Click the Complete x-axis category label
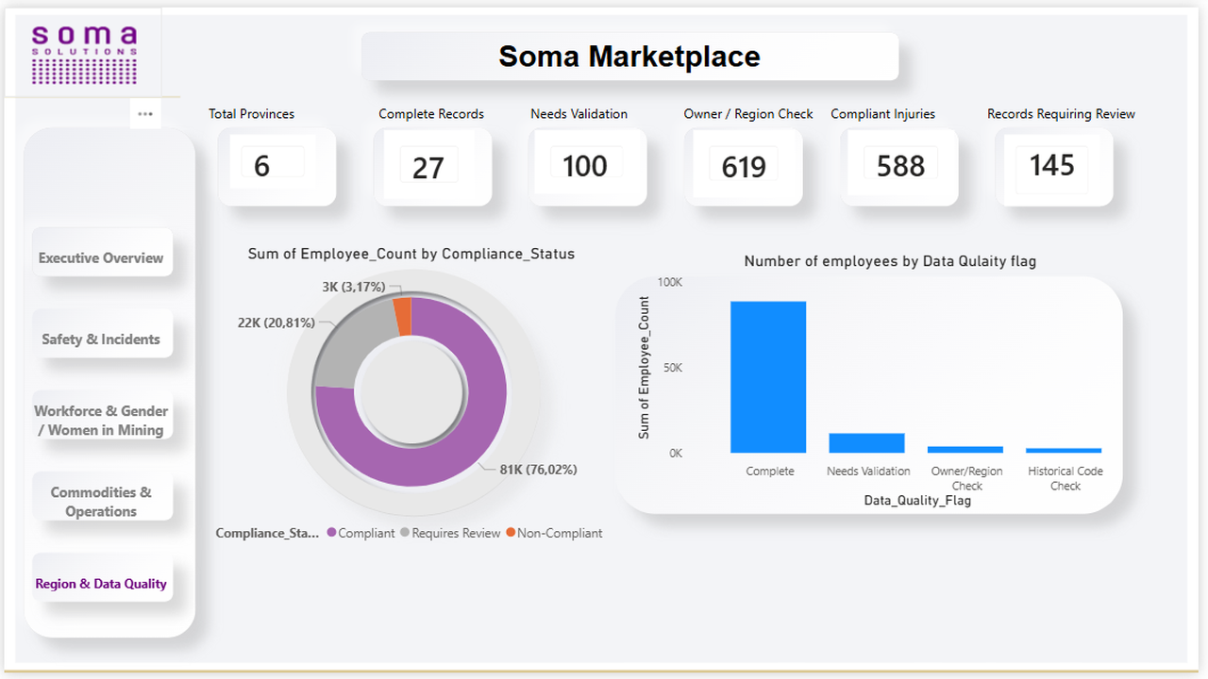 tap(770, 471)
